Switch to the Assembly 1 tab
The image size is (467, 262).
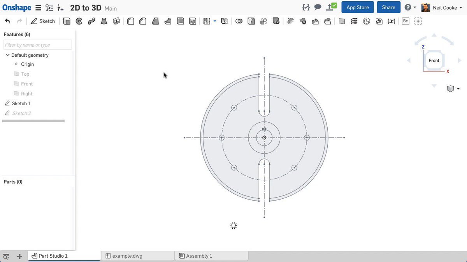(x=211, y=256)
